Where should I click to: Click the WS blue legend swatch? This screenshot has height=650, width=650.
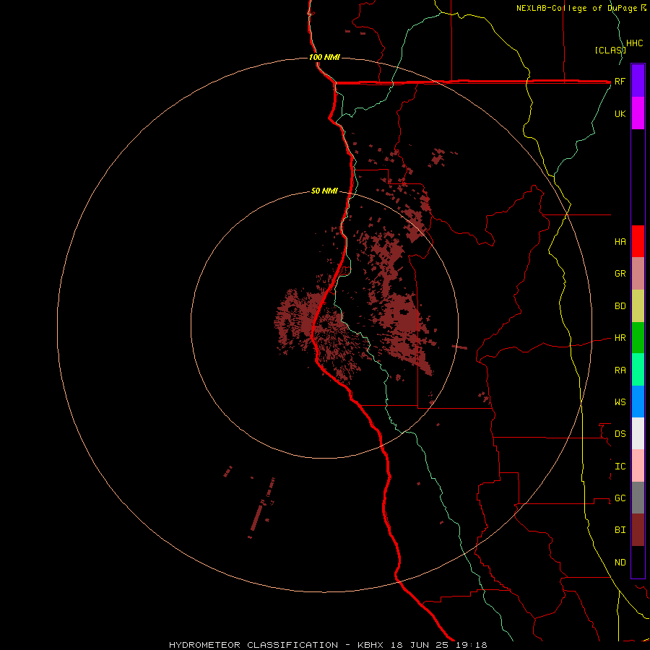coord(638,402)
